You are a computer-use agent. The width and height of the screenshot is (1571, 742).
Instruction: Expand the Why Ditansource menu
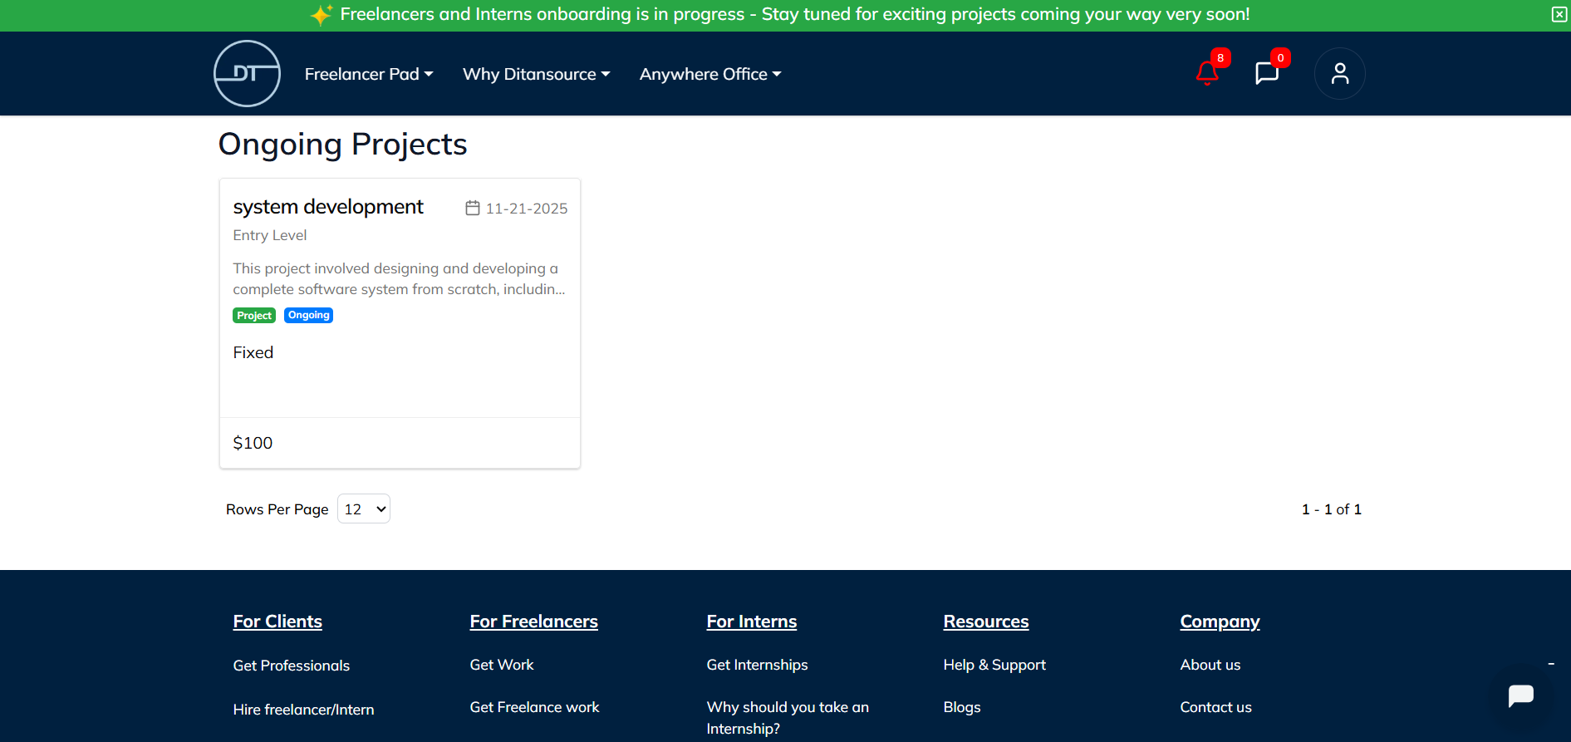click(536, 74)
